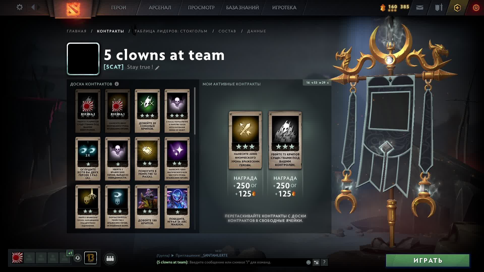The width and height of the screenshot is (484, 272).
Task: Switch to Состав tab
Action: (x=227, y=31)
